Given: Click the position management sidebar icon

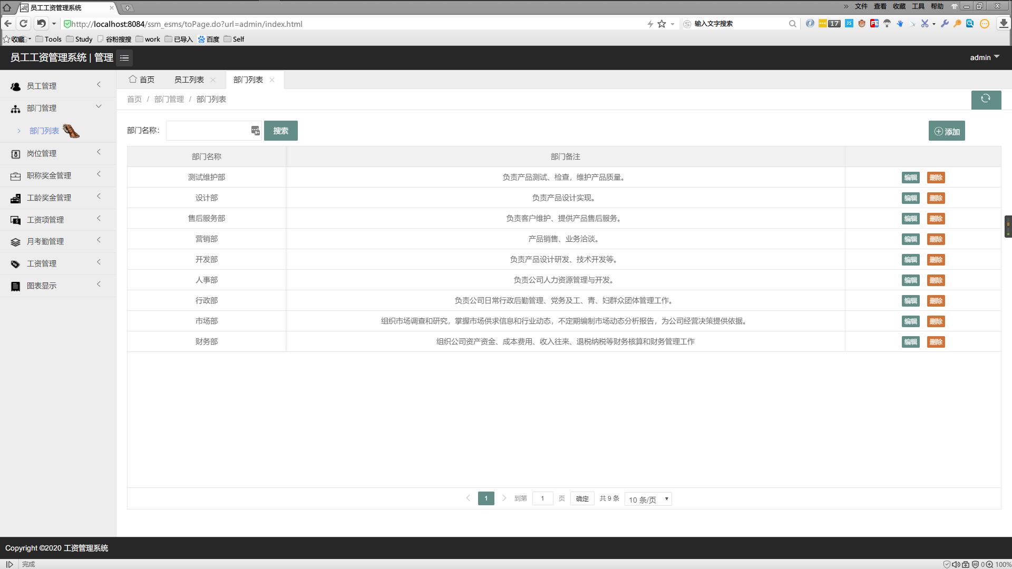Looking at the screenshot, I should click(x=15, y=153).
